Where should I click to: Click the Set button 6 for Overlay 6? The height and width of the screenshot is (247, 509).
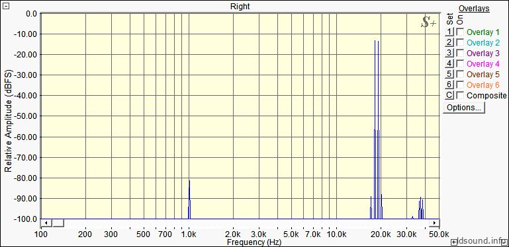point(449,85)
